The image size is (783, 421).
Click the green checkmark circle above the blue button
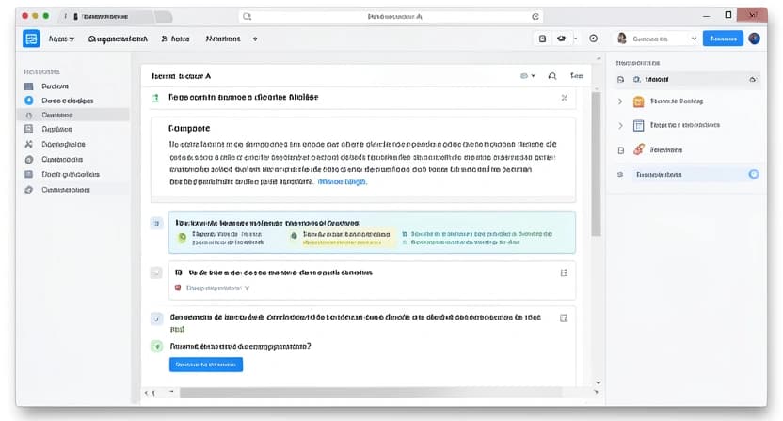[x=157, y=346]
